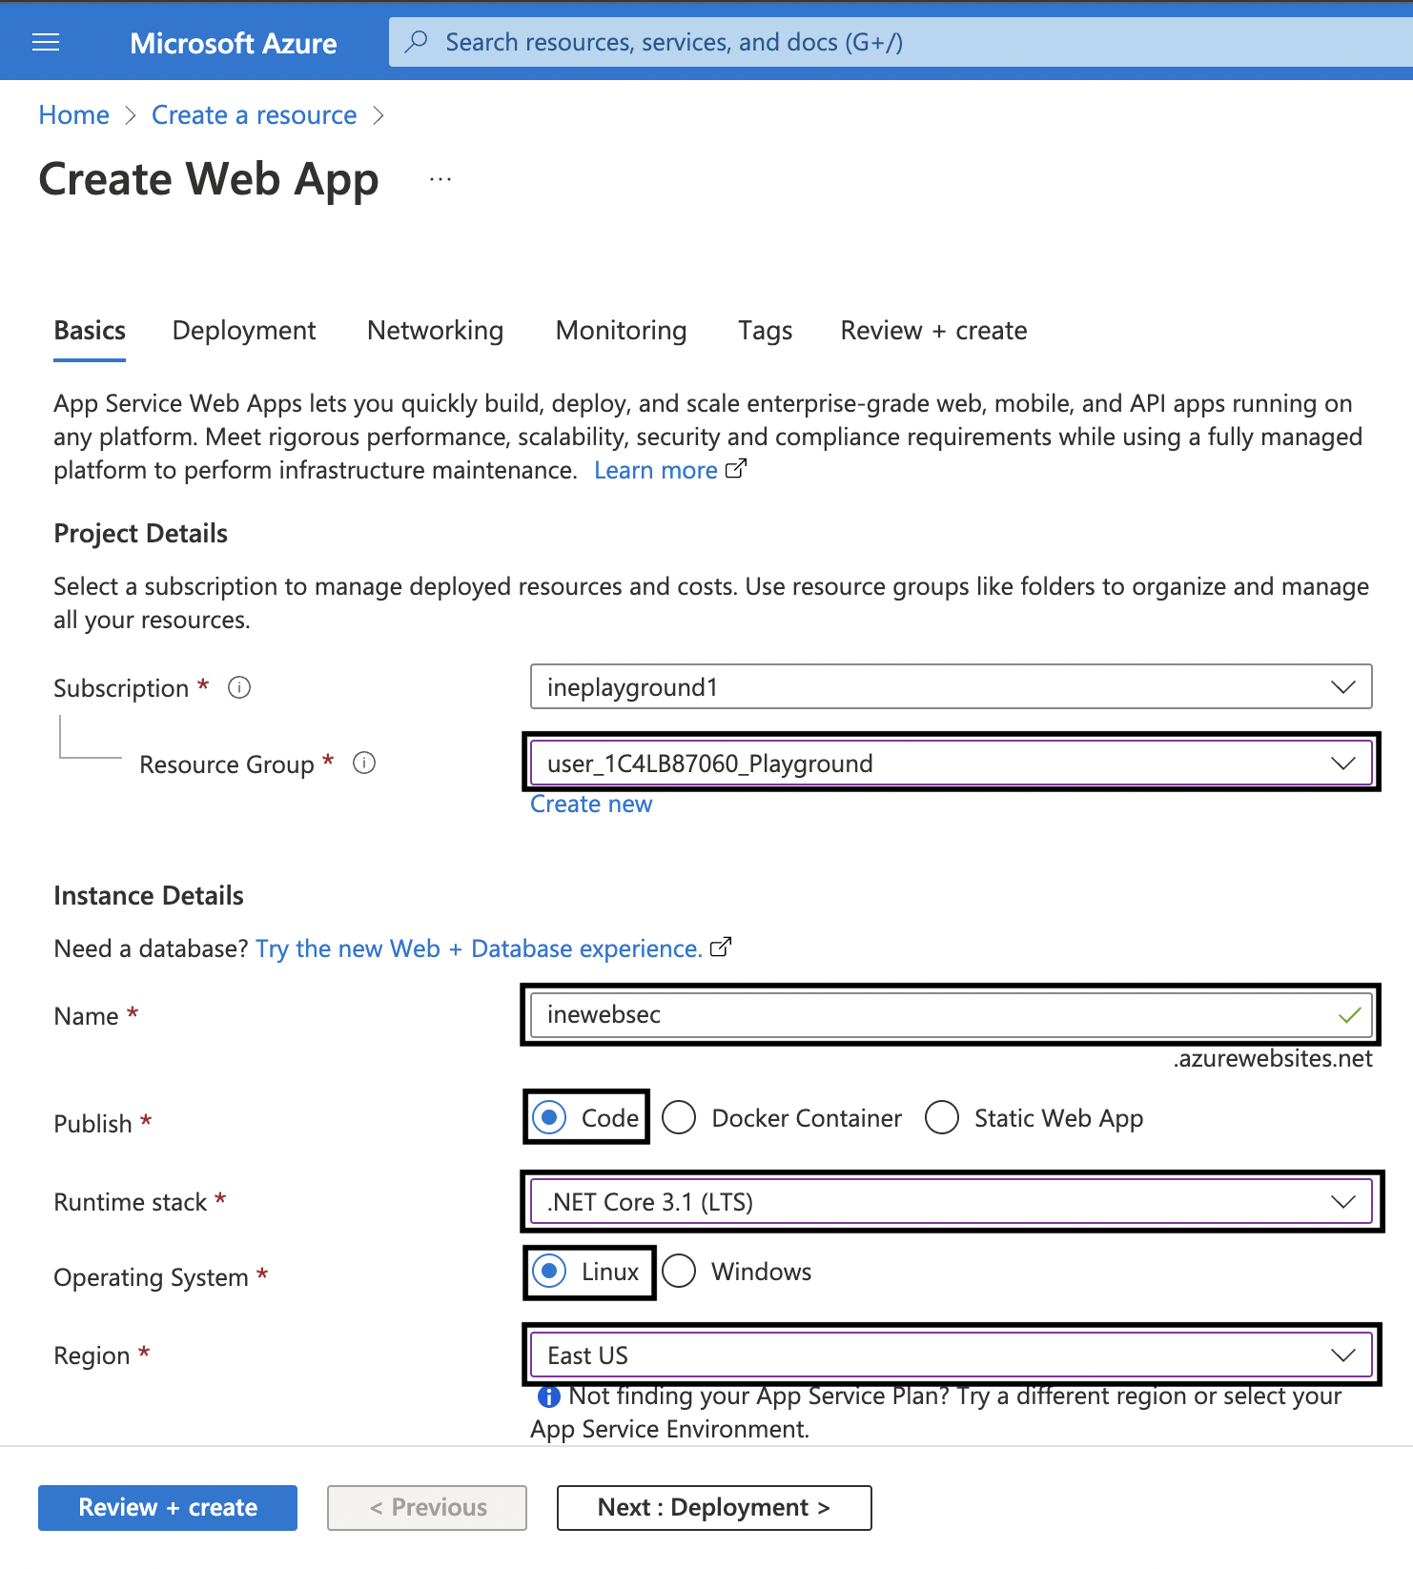1413x1569 pixels.
Task: Click the Resource Group info icon
Action: [364, 764]
